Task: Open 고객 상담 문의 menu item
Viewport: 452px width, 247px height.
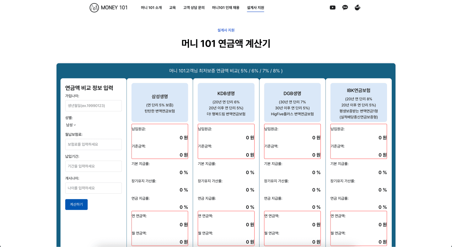Action: [194, 8]
